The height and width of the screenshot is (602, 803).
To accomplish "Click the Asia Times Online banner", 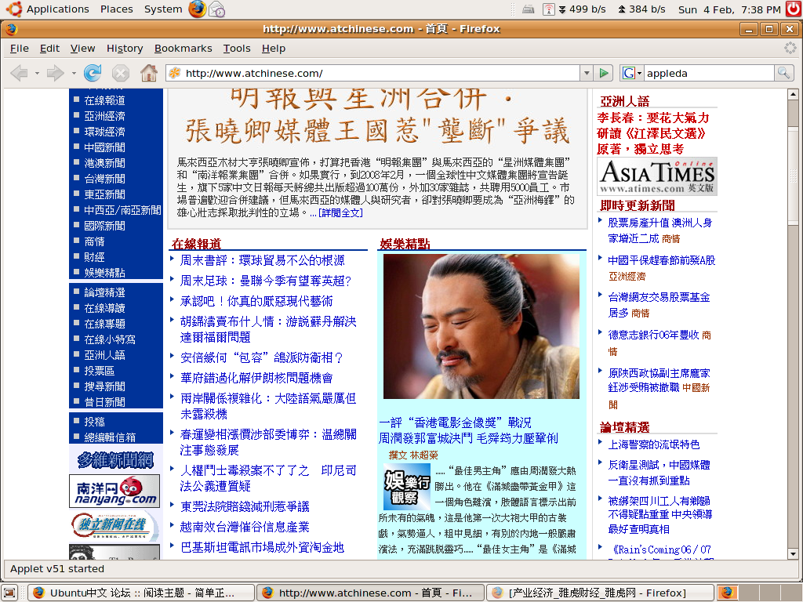I will [x=657, y=176].
